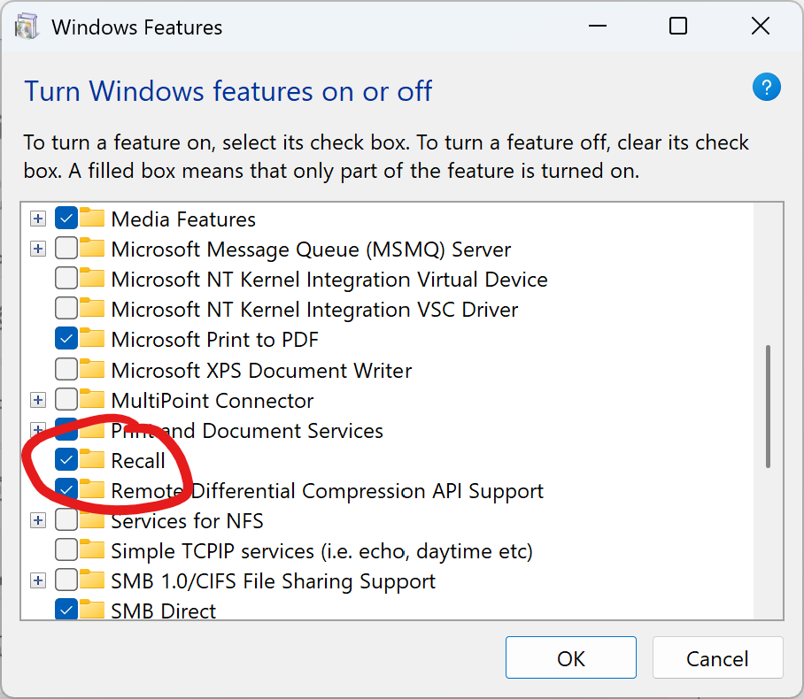Expand Microsoft Message Queue (MSMQ) Server node
Screen dimensions: 804x699
coord(37,250)
